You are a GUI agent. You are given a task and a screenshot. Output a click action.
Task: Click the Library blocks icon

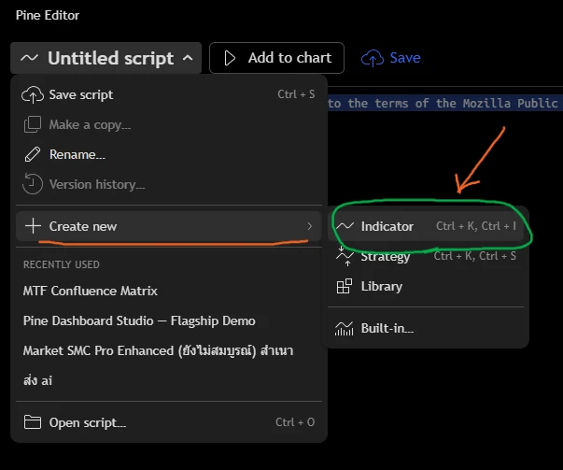345,286
